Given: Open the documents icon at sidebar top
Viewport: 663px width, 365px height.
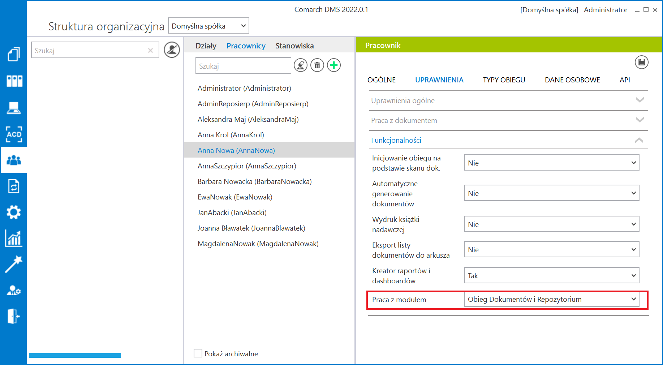Looking at the screenshot, I should pyautogui.click(x=14, y=55).
